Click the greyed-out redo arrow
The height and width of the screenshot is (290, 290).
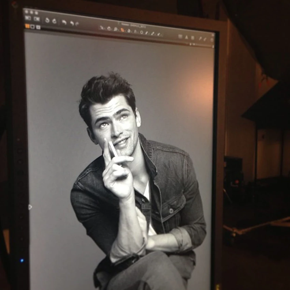(x=77, y=24)
